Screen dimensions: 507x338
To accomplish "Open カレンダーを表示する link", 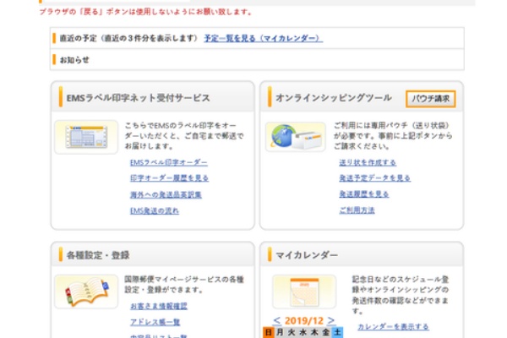I will (x=393, y=327).
